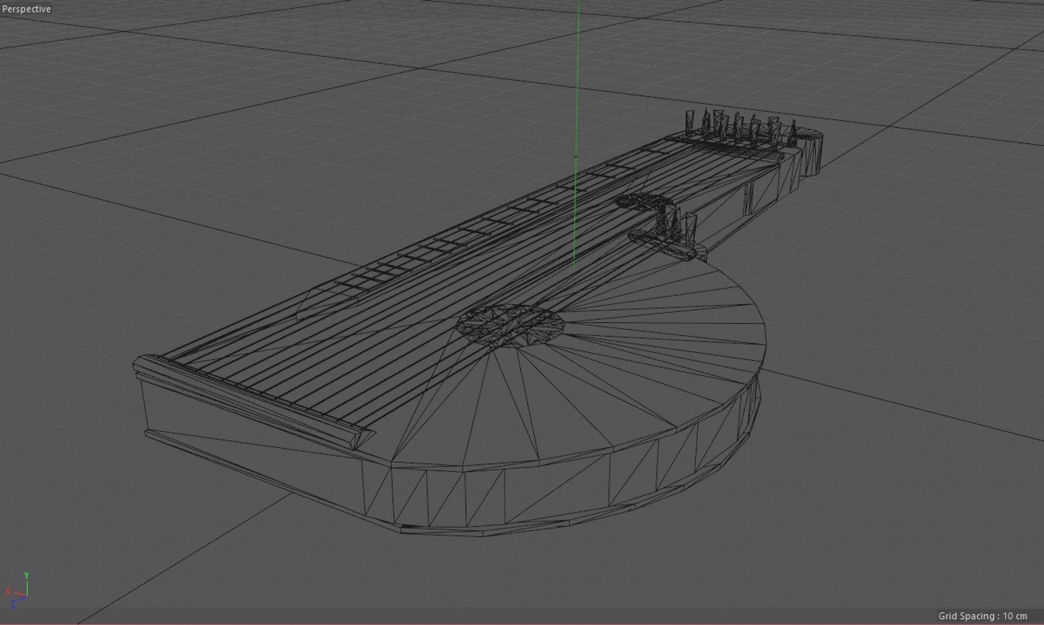Click the XYZ axis orientation indicator
This screenshot has height=625, width=1044.
click(x=17, y=591)
